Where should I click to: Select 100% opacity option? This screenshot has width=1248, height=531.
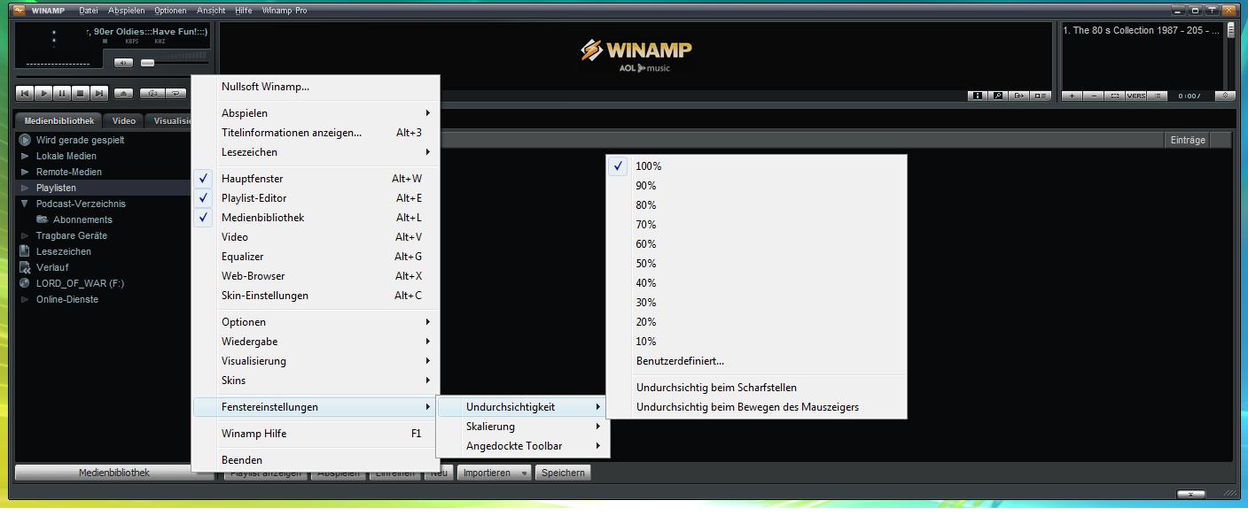pyautogui.click(x=757, y=166)
